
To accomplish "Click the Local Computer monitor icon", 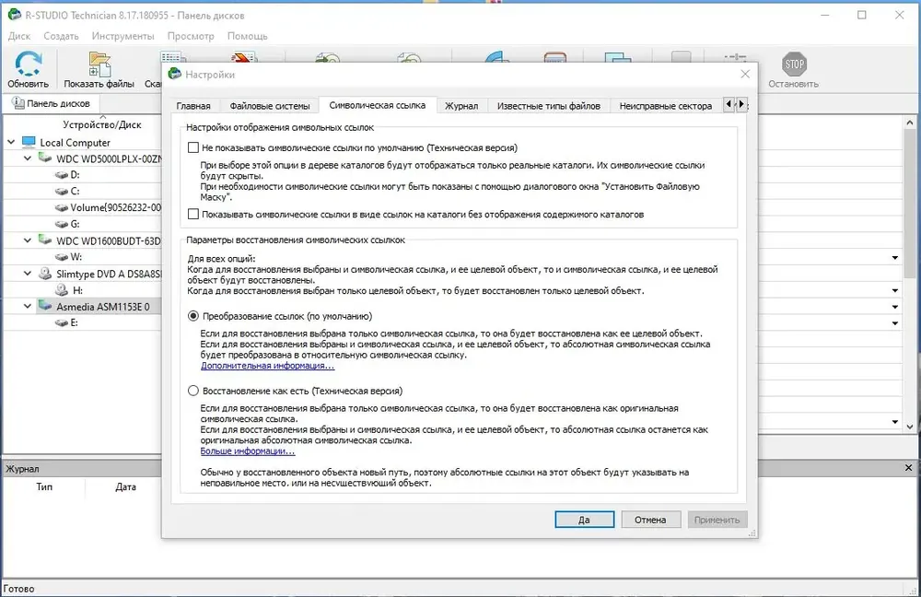I will [x=29, y=142].
